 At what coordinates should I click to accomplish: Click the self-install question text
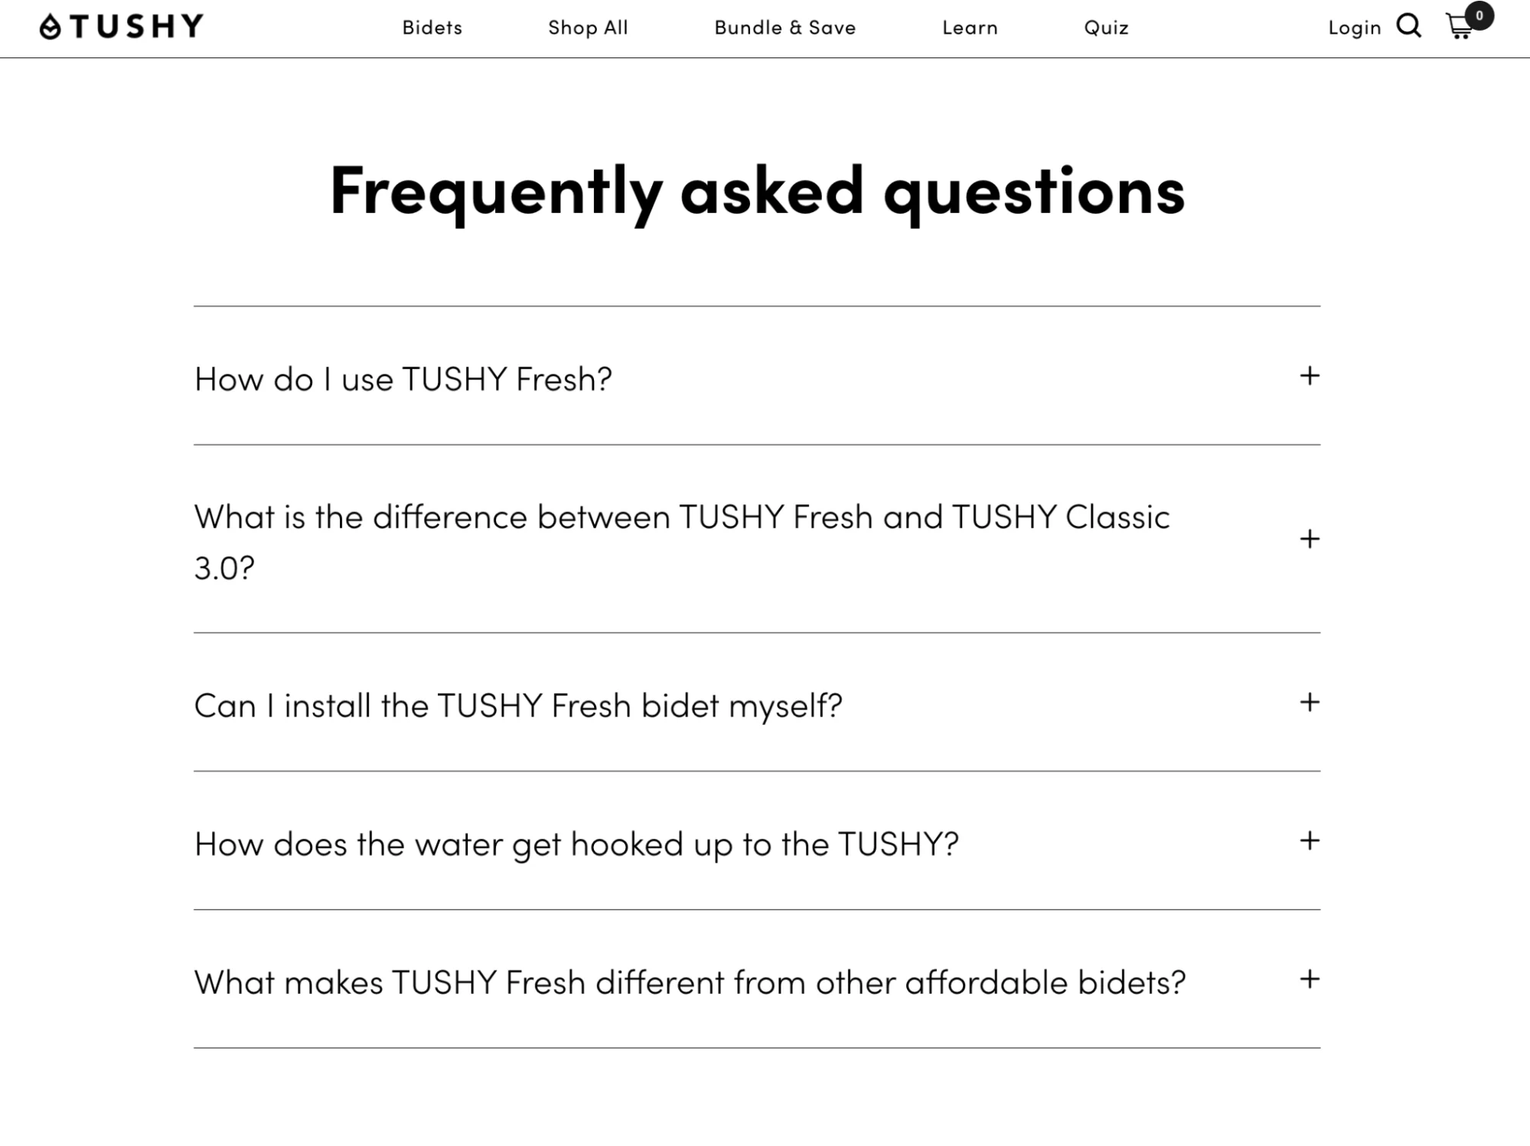click(x=517, y=704)
